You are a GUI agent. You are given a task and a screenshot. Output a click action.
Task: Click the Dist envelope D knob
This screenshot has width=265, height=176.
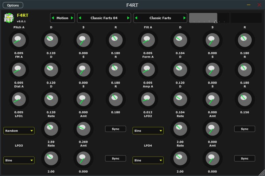click(x=51, y=99)
